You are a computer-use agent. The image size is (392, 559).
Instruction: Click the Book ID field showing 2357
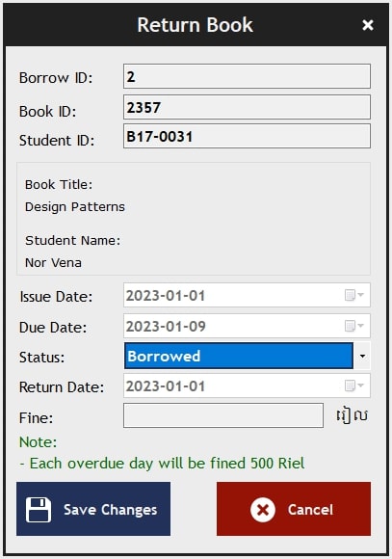click(x=247, y=107)
